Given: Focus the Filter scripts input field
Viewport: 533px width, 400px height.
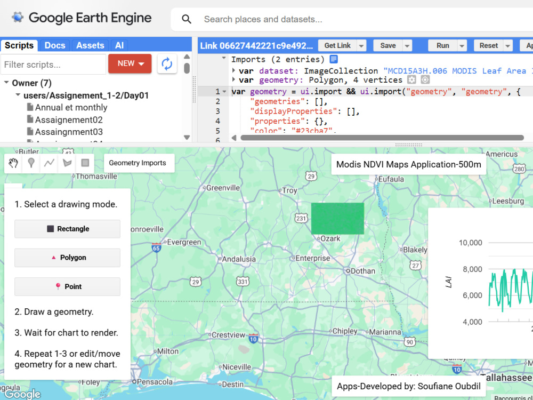Looking at the screenshot, I should click(x=53, y=65).
